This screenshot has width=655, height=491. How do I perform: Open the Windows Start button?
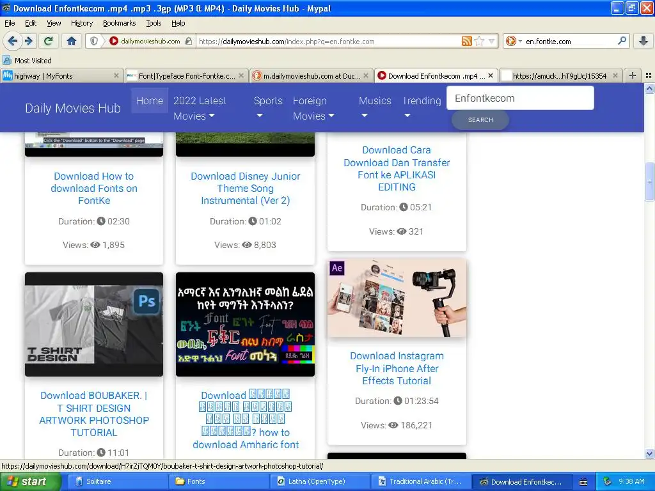(x=30, y=481)
